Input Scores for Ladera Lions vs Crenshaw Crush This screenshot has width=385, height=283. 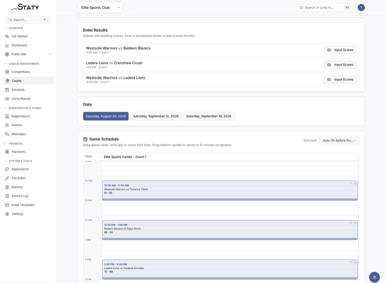pyautogui.click(x=340, y=65)
